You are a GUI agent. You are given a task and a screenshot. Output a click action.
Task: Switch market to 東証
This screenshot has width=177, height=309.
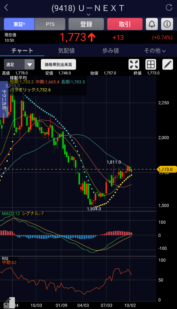click(19, 24)
